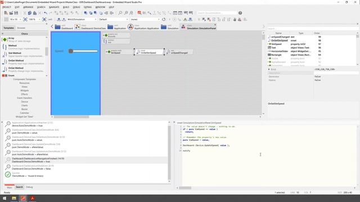Select the Array template

pyautogui.click(x=24, y=40)
